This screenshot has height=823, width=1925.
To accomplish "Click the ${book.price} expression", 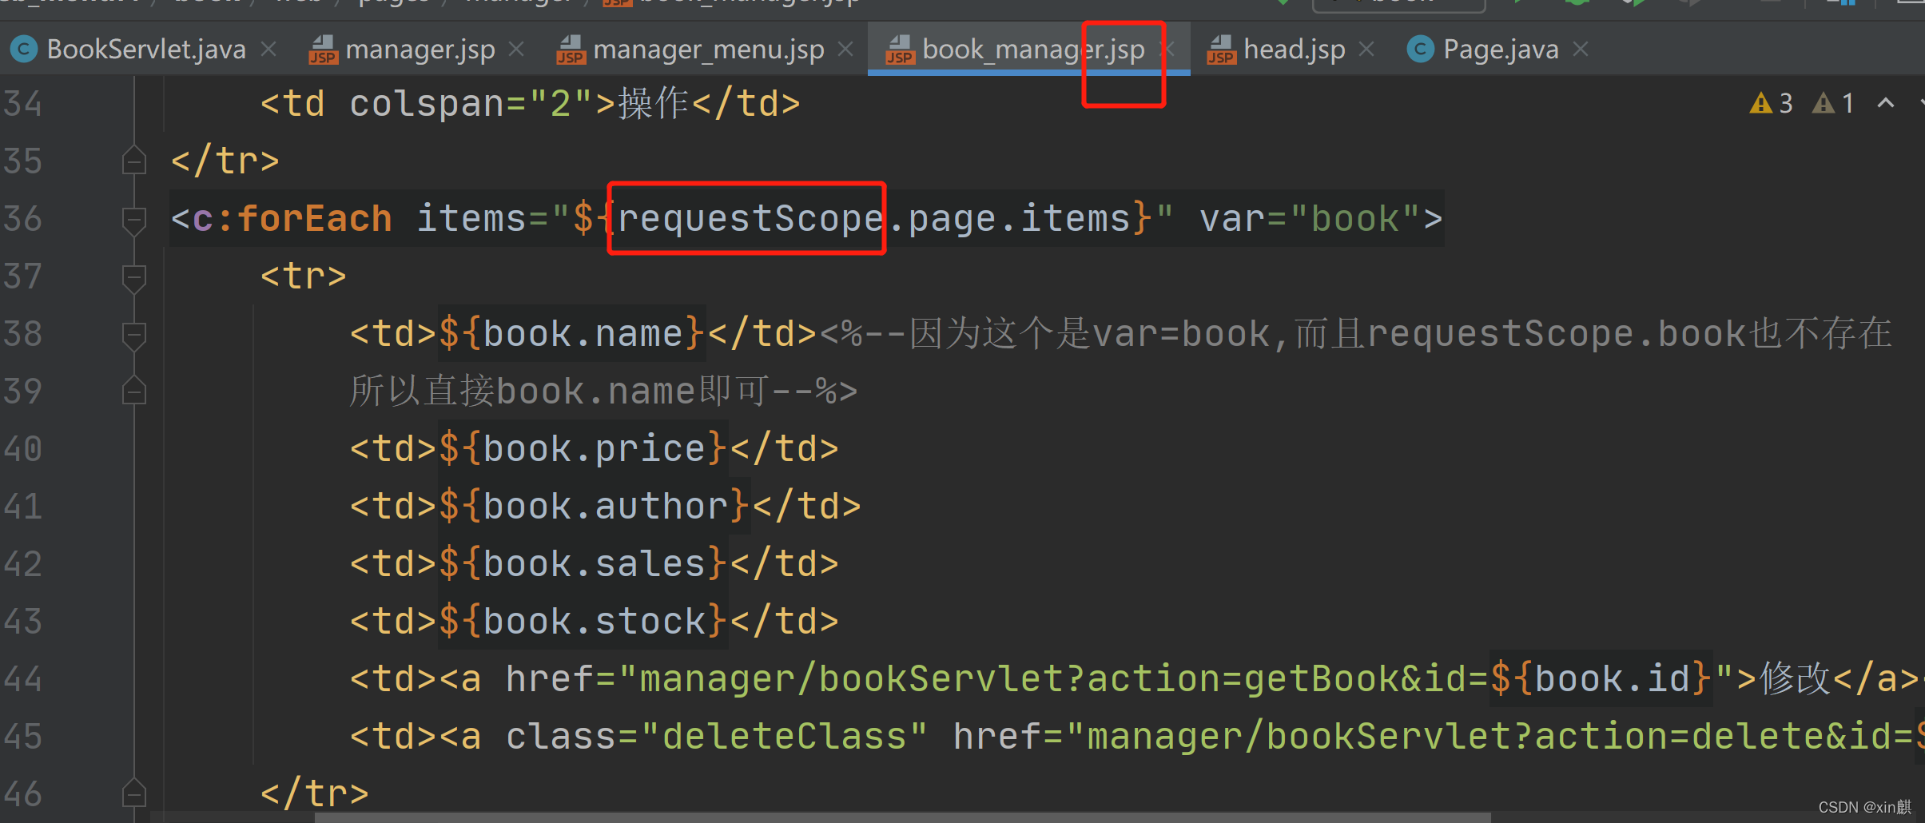I will [x=583, y=449].
